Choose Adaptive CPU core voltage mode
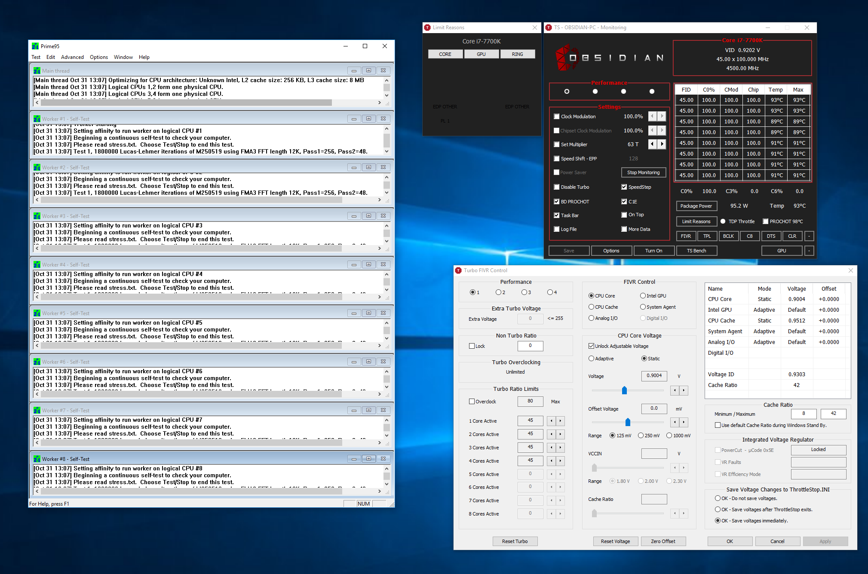Image resolution: width=868 pixels, height=574 pixels. [x=592, y=359]
